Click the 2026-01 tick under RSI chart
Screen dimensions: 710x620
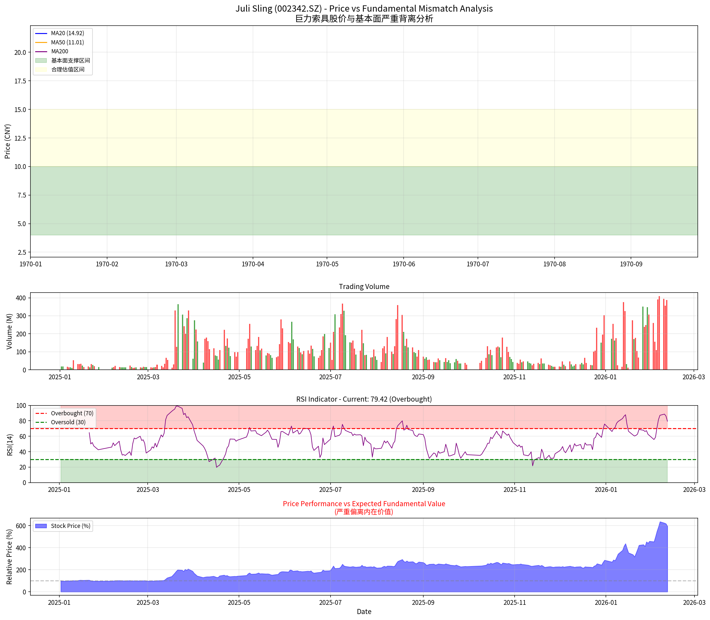click(606, 490)
